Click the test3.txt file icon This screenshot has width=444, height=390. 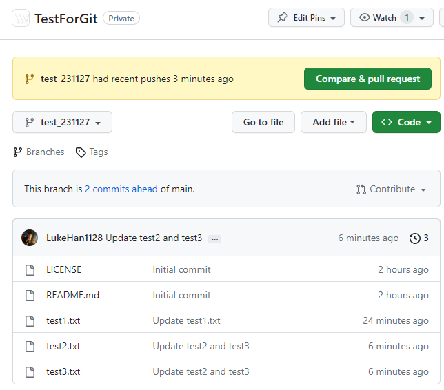30,372
